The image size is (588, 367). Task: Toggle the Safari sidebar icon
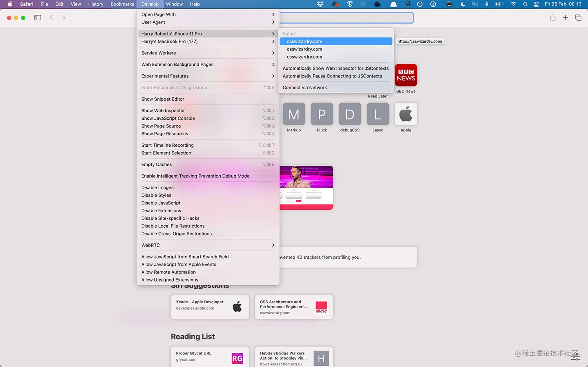click(x=38, y=18)
